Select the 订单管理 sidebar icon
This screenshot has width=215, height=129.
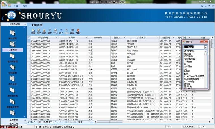13,44
